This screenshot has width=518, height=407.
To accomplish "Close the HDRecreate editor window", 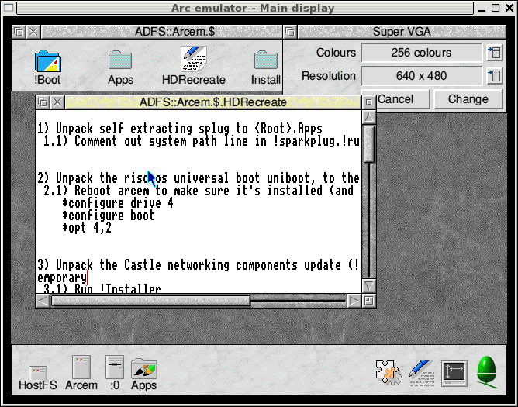I will pyautogui.click(x=57, y=102).
